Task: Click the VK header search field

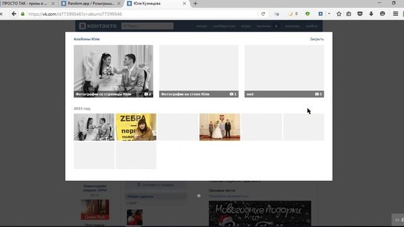Action: point(147,26)
